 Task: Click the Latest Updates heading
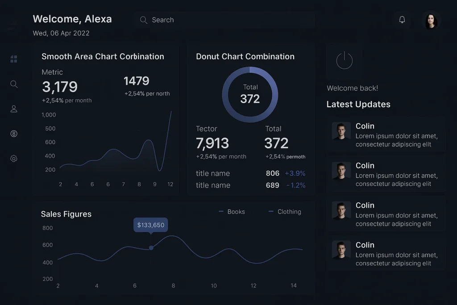pyautogui.click(x=358, y=104)
